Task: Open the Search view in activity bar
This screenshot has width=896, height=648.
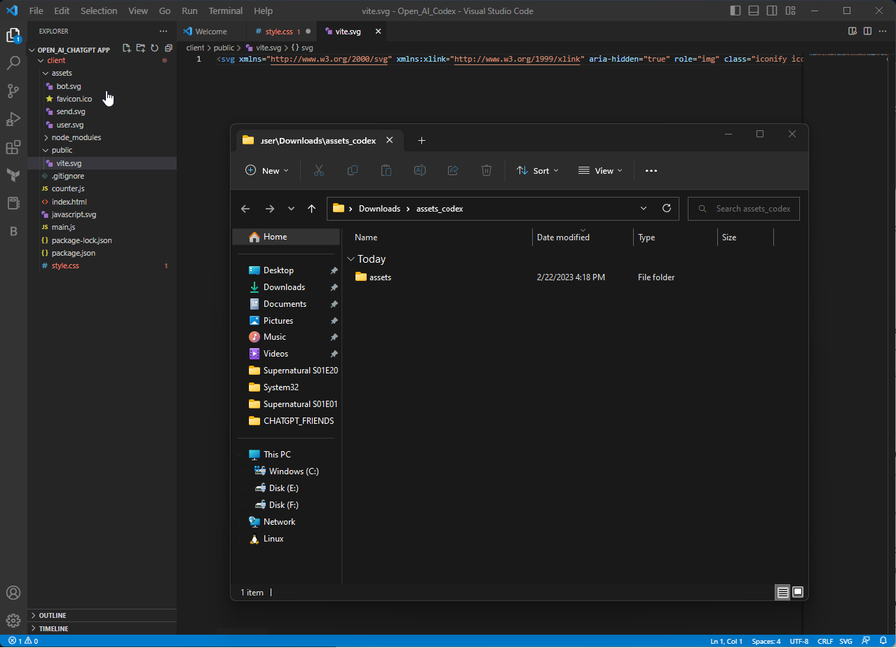Action: [13, 63]
